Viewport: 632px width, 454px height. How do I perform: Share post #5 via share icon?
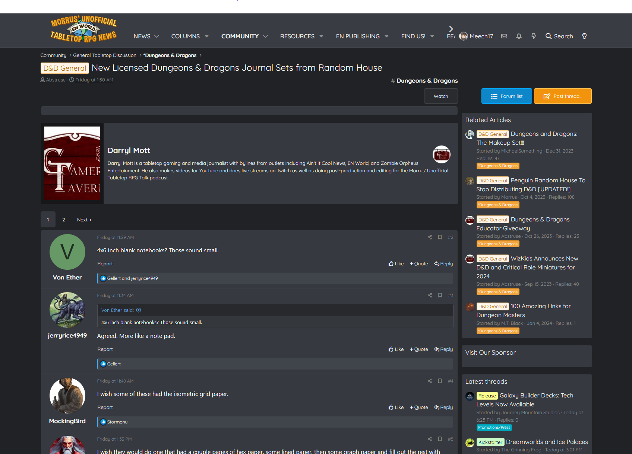click(430, 439)
